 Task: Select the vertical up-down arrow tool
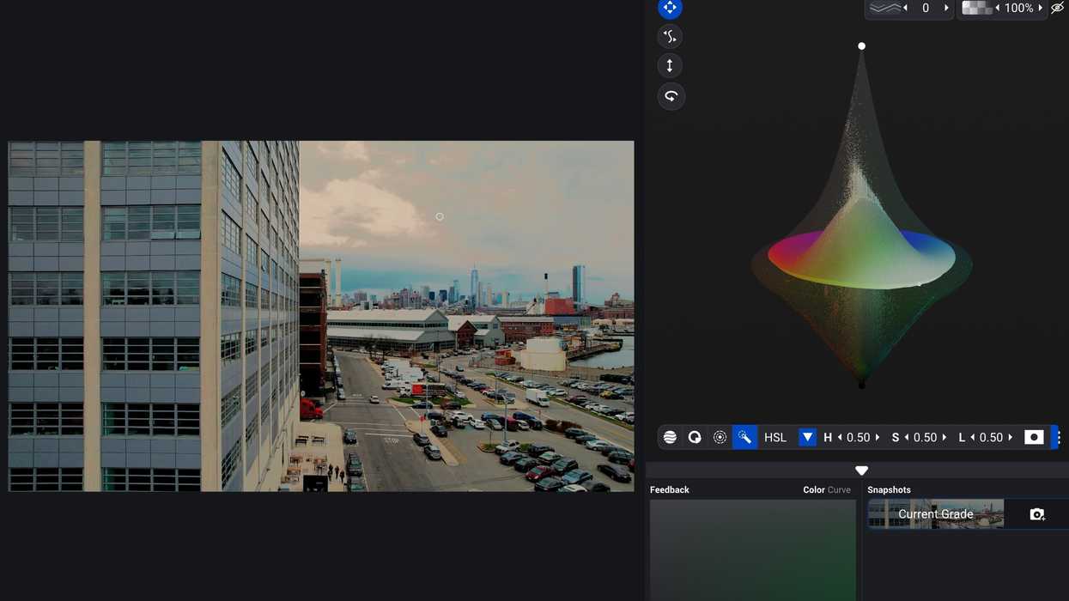coord(670,66)
